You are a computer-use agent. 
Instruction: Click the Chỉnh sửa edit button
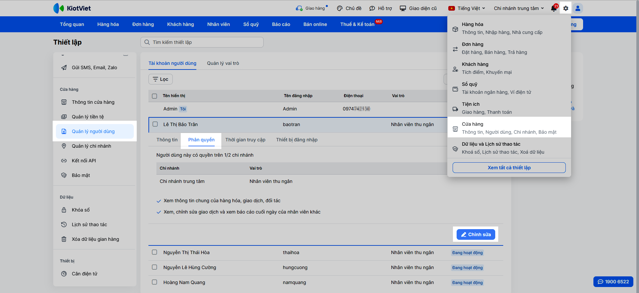(x=476, y=234)
